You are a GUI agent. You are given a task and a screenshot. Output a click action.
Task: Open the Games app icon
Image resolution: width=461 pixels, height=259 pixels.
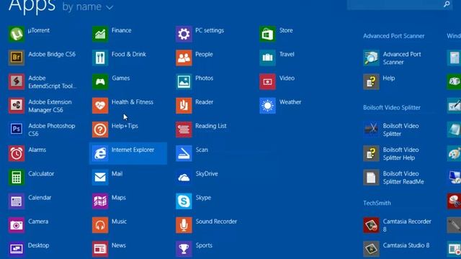[100, 81]
